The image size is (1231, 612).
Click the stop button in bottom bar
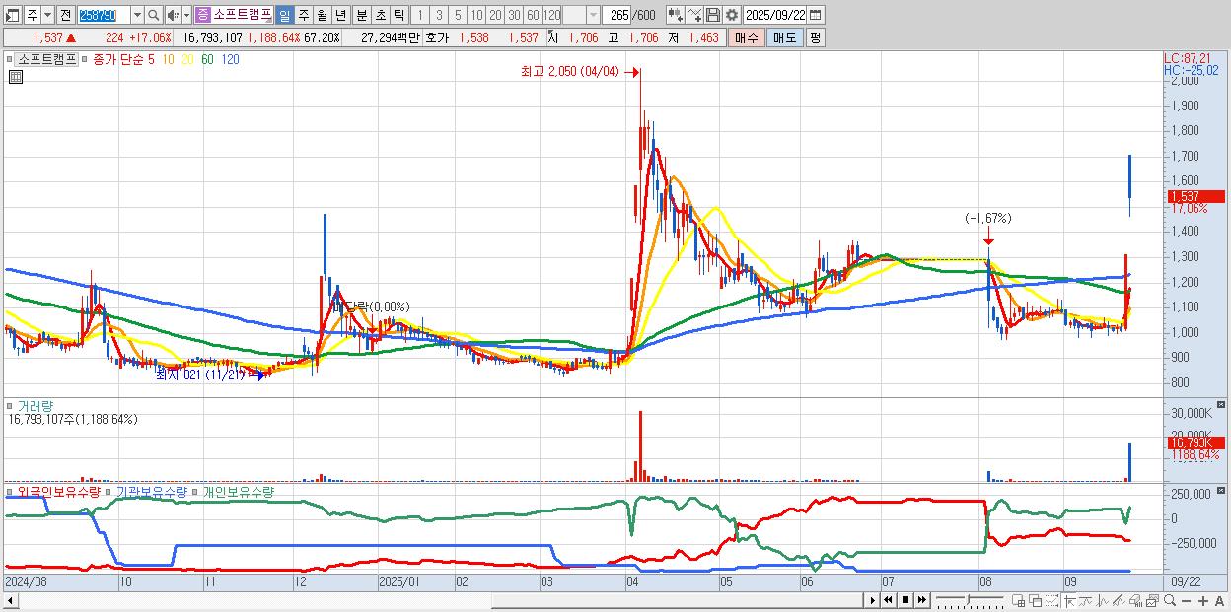[x=905, y=600]
